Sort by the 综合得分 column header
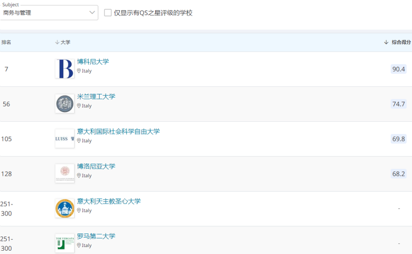The width and height of the screenshot is (412, 254). point(401,42)
